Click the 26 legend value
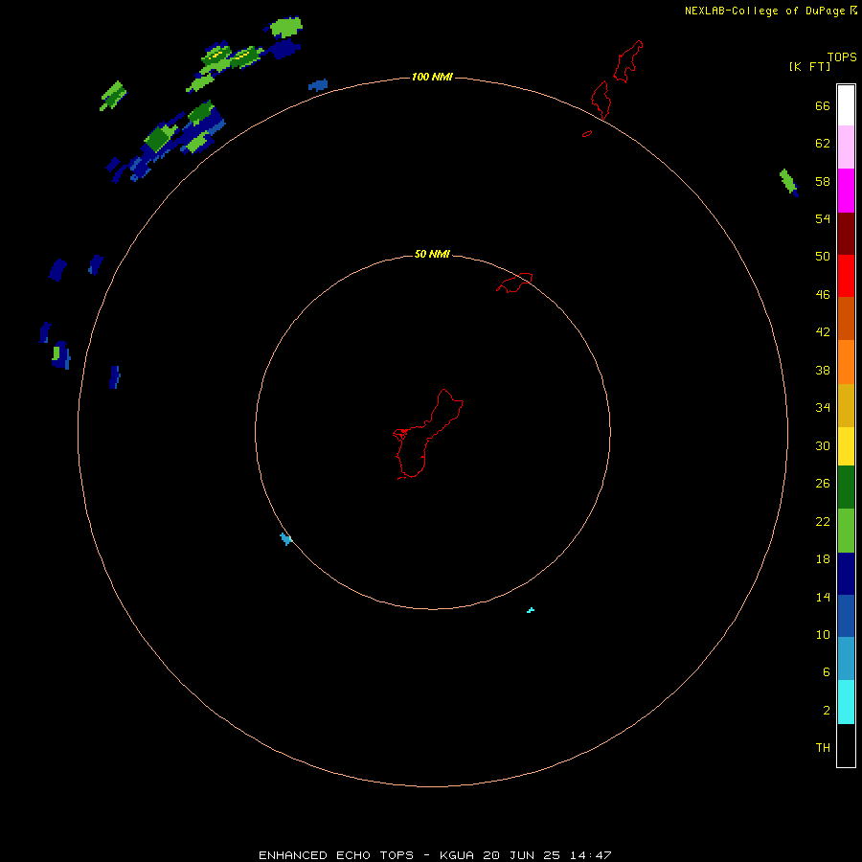The width and height of the screenshot is (862, 862). pos(823,484)
